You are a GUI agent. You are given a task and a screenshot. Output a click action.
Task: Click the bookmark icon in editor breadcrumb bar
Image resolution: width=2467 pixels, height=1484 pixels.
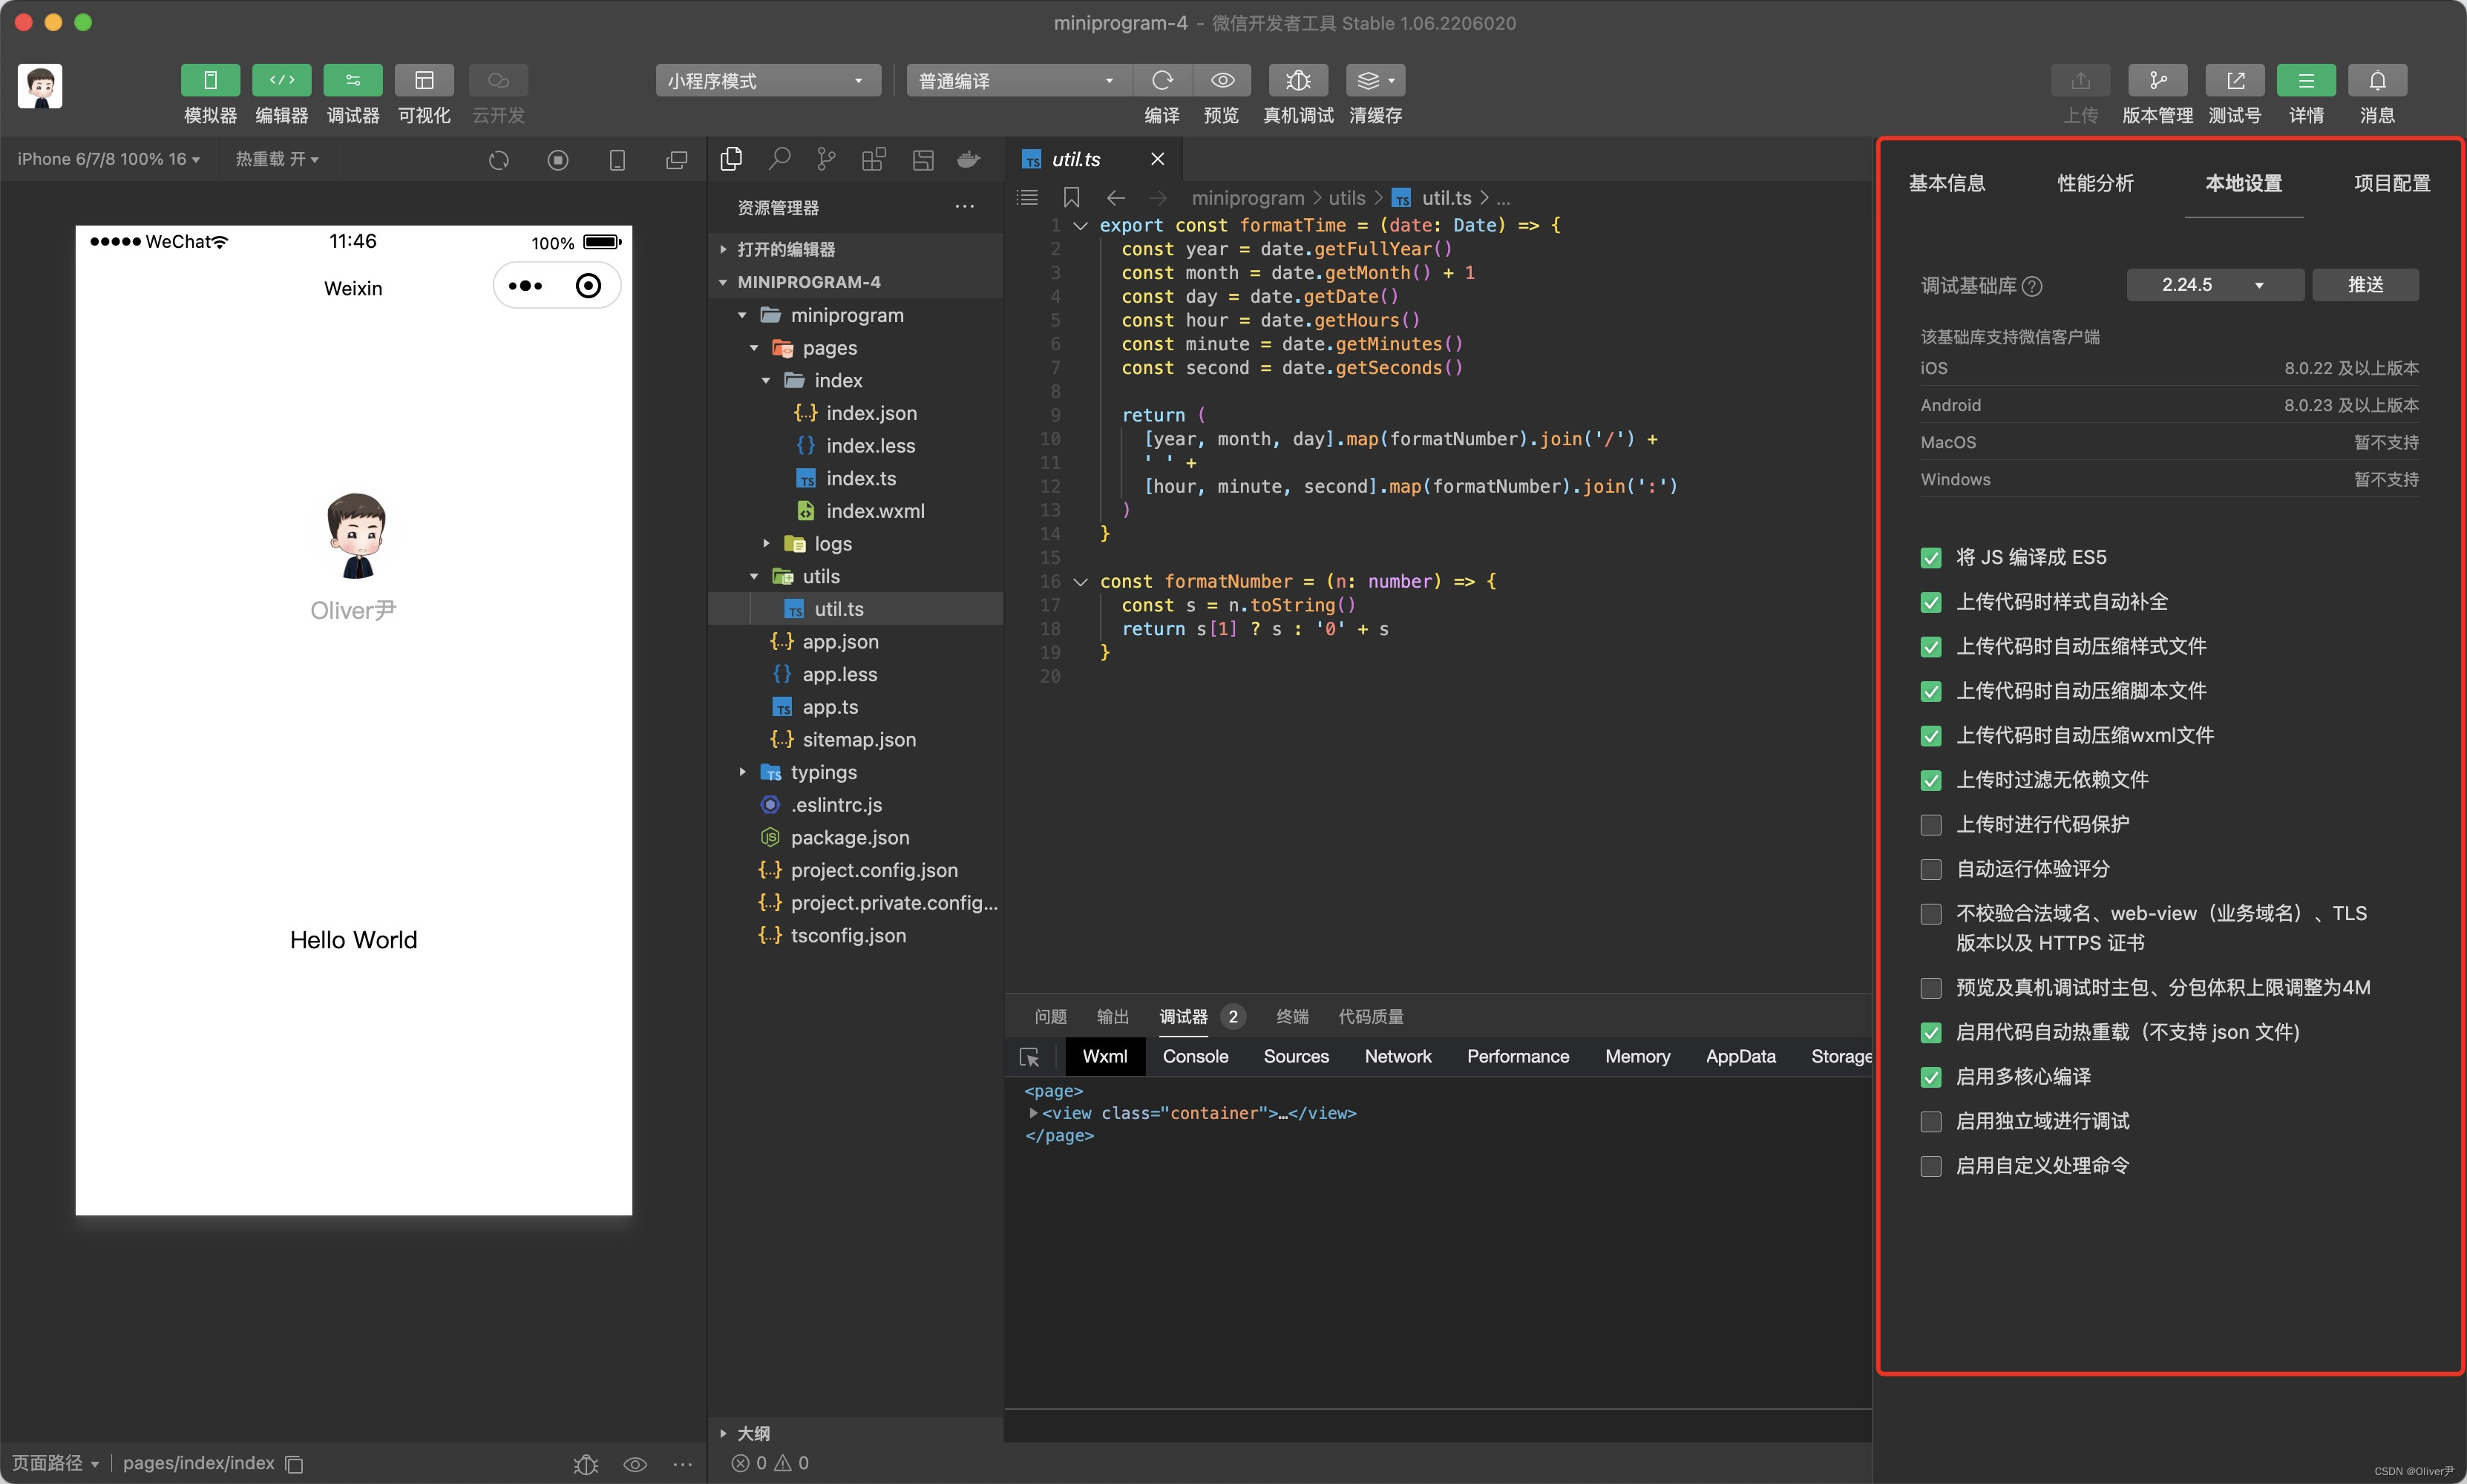tap(1071, 198)
